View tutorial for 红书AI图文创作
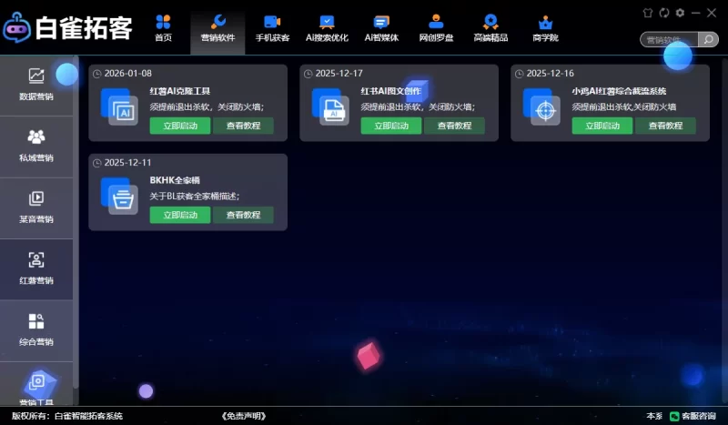The image size is (728, 425). tap(454, 126)
